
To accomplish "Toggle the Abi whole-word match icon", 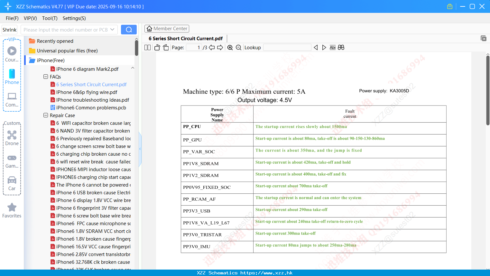I will (x=332, y=48).
